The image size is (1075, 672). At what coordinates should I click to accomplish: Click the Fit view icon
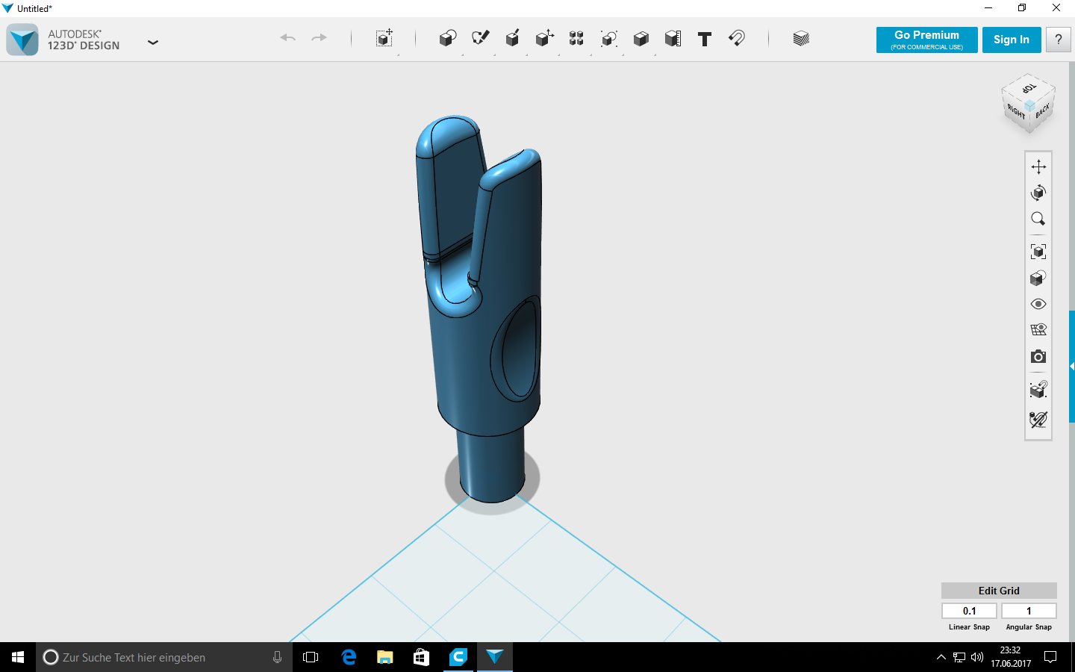[x=1038, y=252]
